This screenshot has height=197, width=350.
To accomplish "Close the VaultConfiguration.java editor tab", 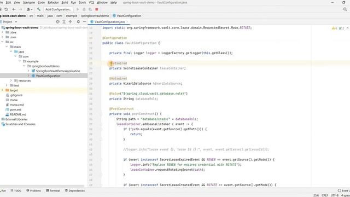I will click(127, 22).
